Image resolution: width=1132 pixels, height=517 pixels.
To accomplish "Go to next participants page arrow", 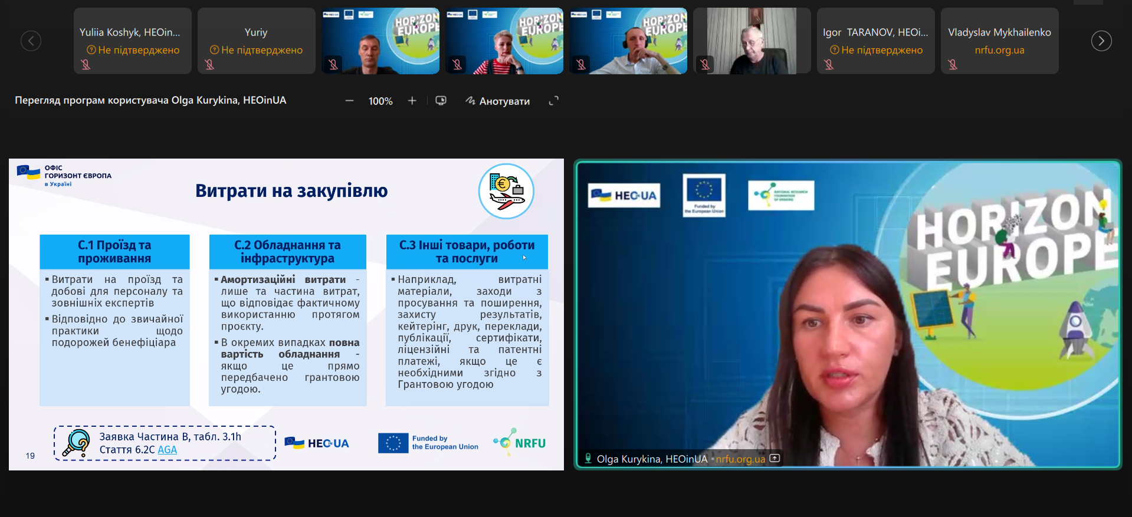I will pyautogui.click(x=1101, y=41).
